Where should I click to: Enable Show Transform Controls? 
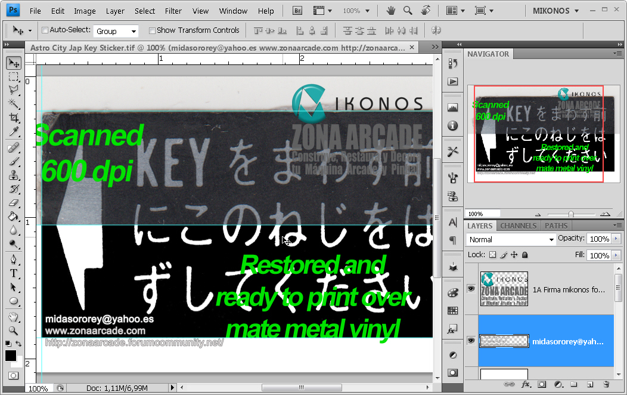pyautogui.click(x=152, y=30)
